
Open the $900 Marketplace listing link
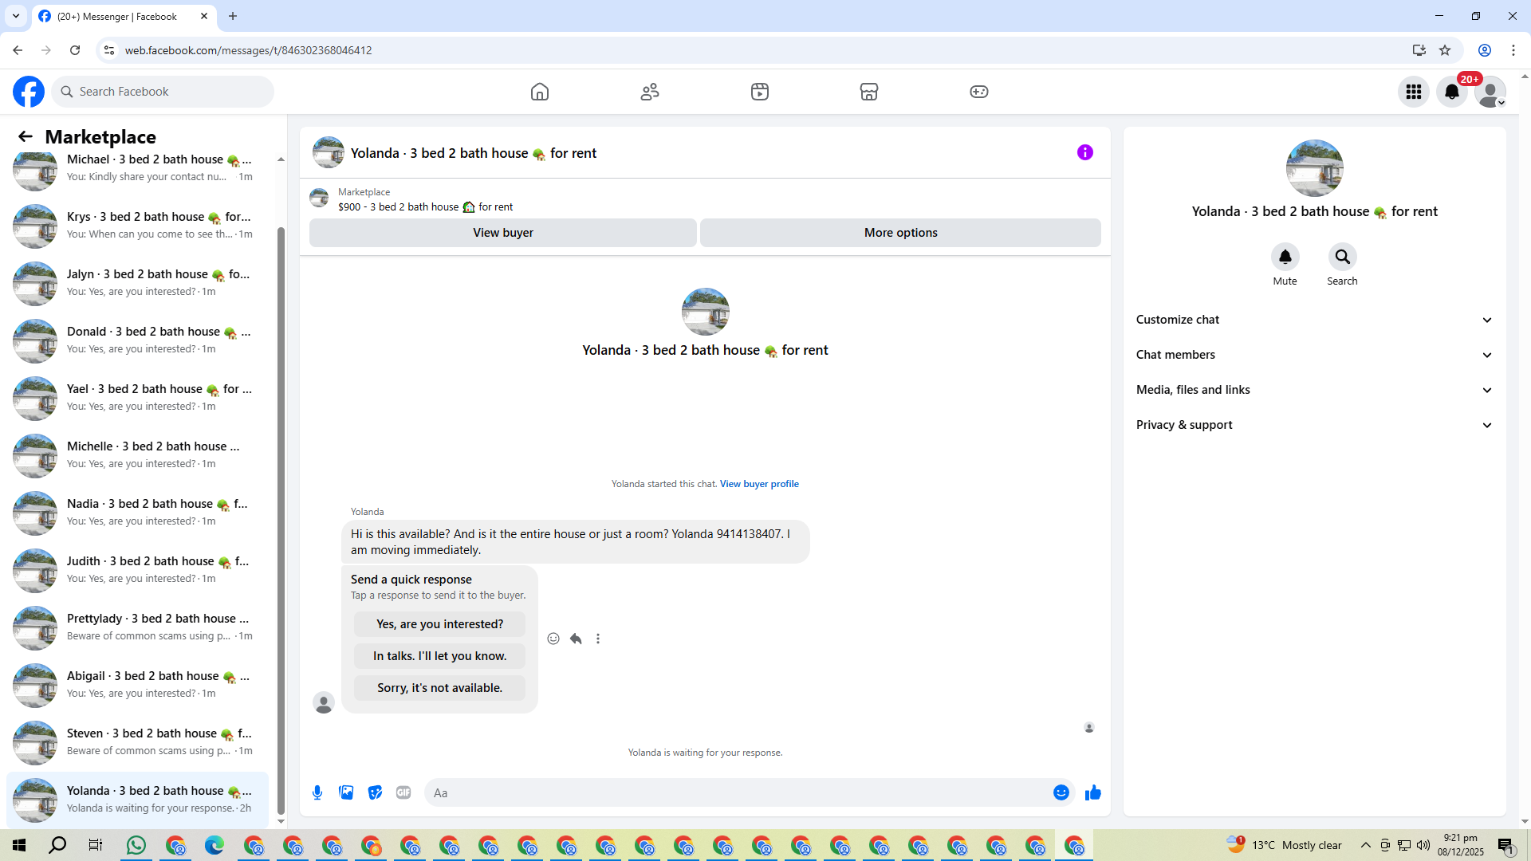click(x=425, y=207)
